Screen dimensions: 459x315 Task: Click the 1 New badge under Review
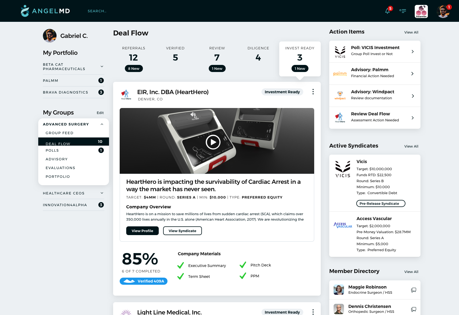(217, 68)
